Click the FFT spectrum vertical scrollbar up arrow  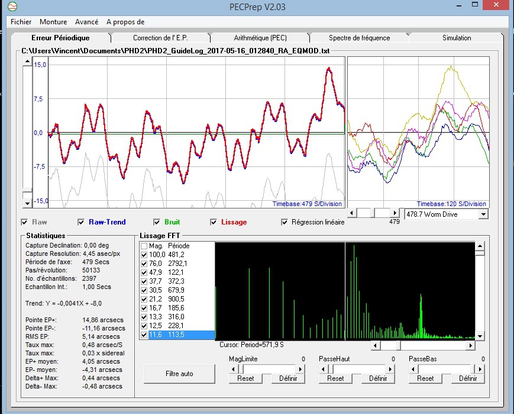click(480, 245)
